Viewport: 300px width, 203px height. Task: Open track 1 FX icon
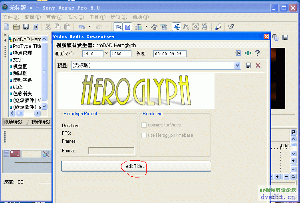[46, 154]
